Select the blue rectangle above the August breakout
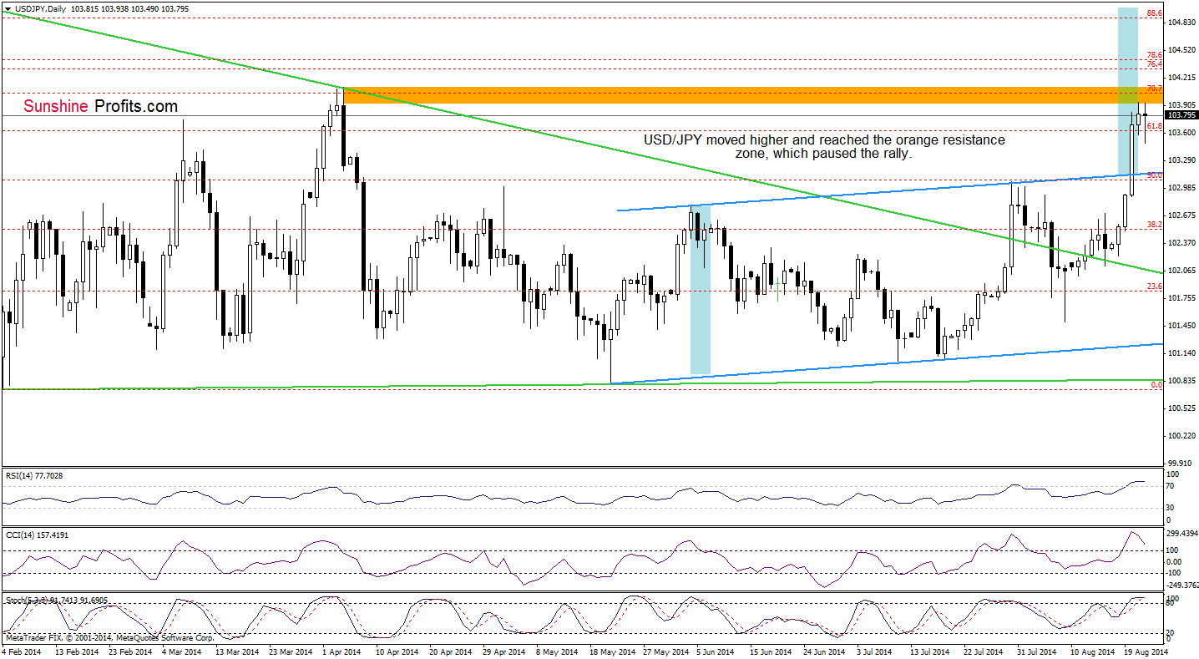The width and height of the screenshot is (1199, 659). [x=1128, y=90]
